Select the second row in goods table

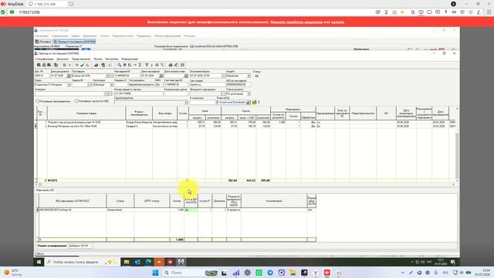click(245, 126)
